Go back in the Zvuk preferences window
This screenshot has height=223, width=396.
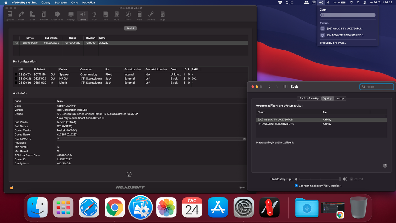click(269, 87)
